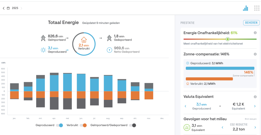Viewport: 261px width, 135px height.
Task: Click the sun icon beside Geproduceerd total
Action: pyautogui.click(x=43, y=50)
